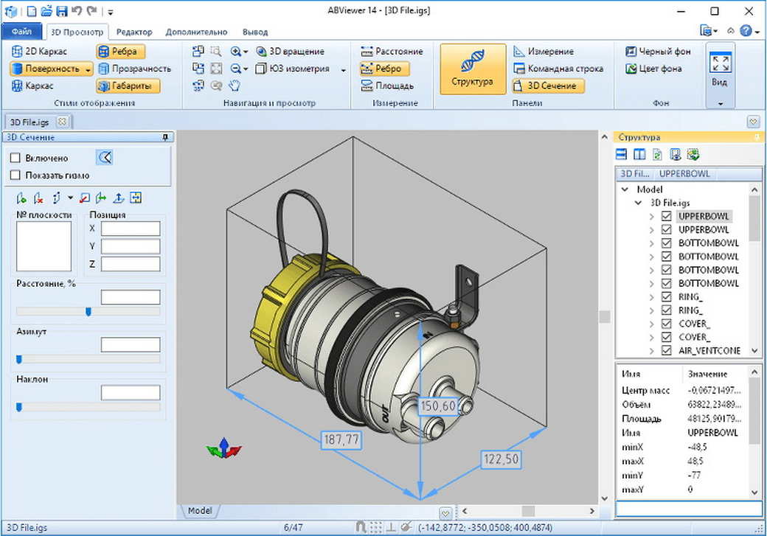Click the Поверхность surface style button
The width and height of the screenshot is (767, 536).
point(46,69)
